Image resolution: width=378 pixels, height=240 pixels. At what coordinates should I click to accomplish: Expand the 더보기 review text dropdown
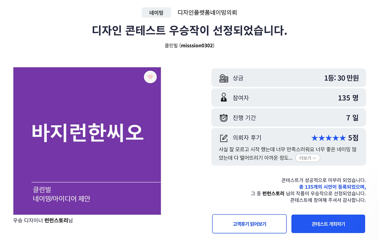[x=307, y=158]
